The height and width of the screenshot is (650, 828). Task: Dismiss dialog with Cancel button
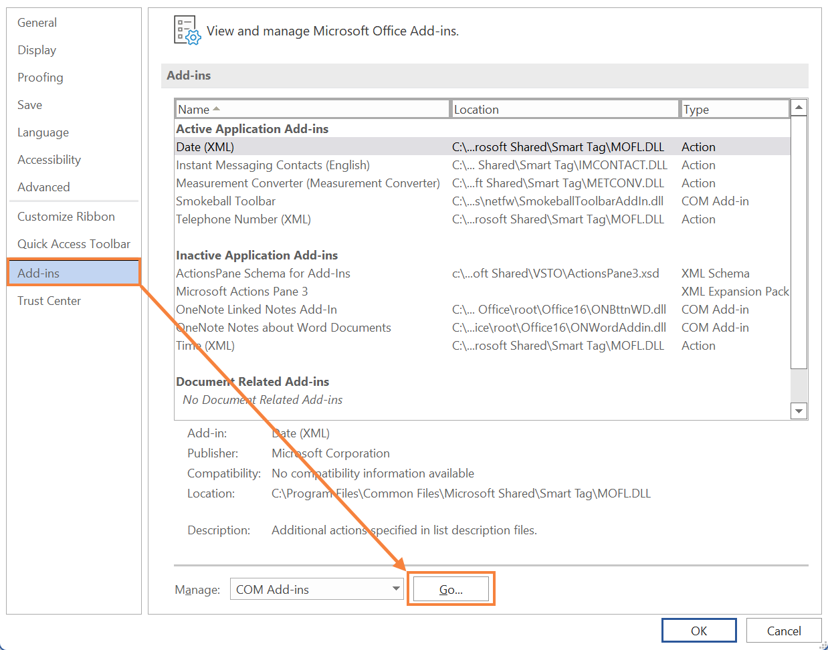tap(784, 631)
